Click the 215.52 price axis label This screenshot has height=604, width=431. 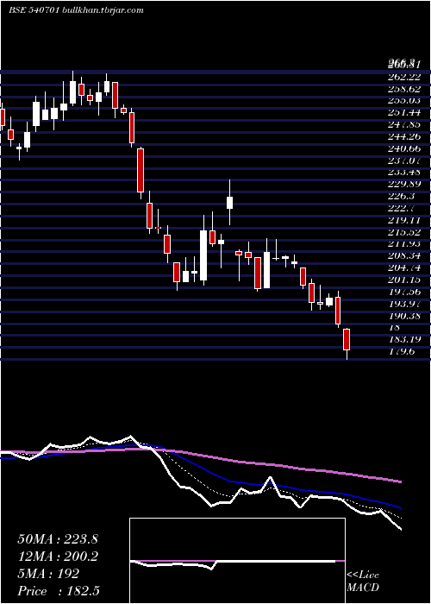pyautogui.click(x=403, y=232)
